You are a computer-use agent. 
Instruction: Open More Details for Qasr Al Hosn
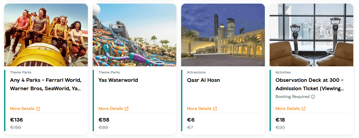click(199, 109)
